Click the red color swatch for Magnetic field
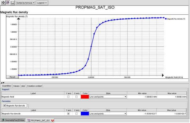The width and height of the screenshot is (190, 123). pyautogui.click(x=85, y=97)
